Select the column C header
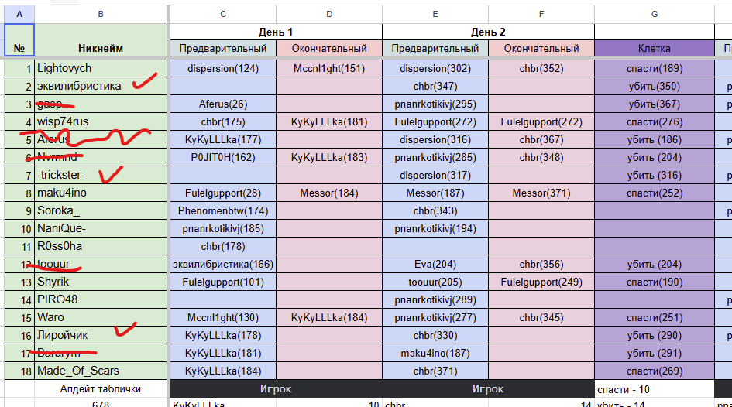 point(223,14)
